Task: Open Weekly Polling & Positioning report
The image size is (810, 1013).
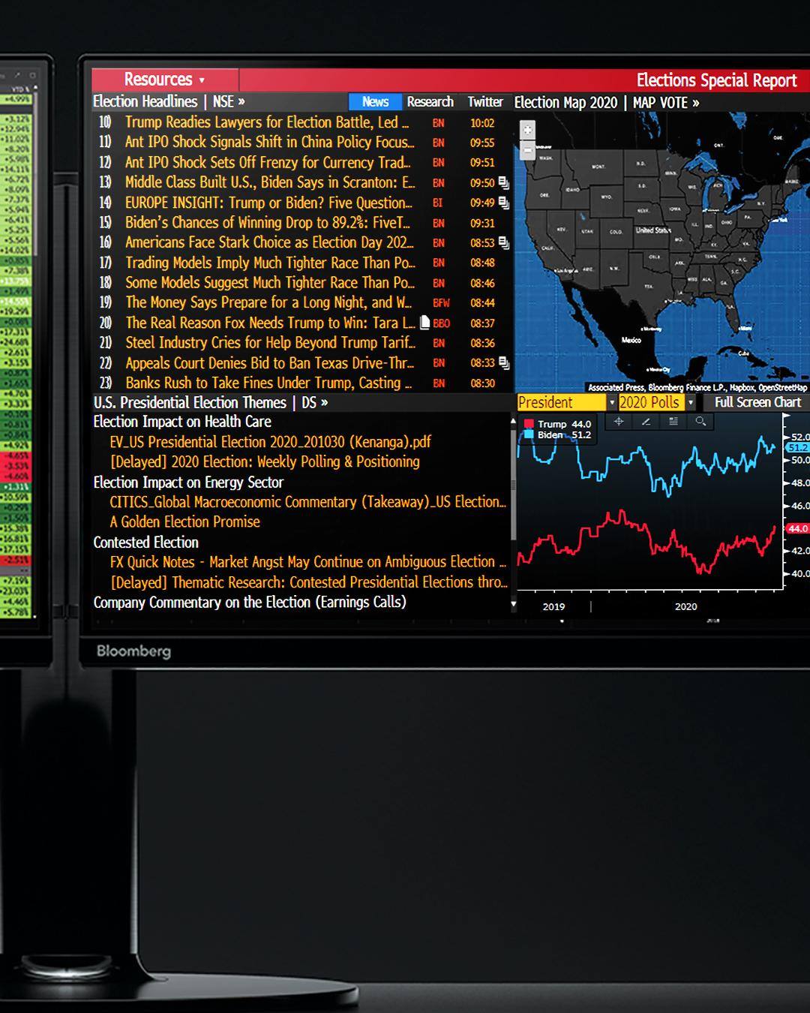Action: (265, 461)
